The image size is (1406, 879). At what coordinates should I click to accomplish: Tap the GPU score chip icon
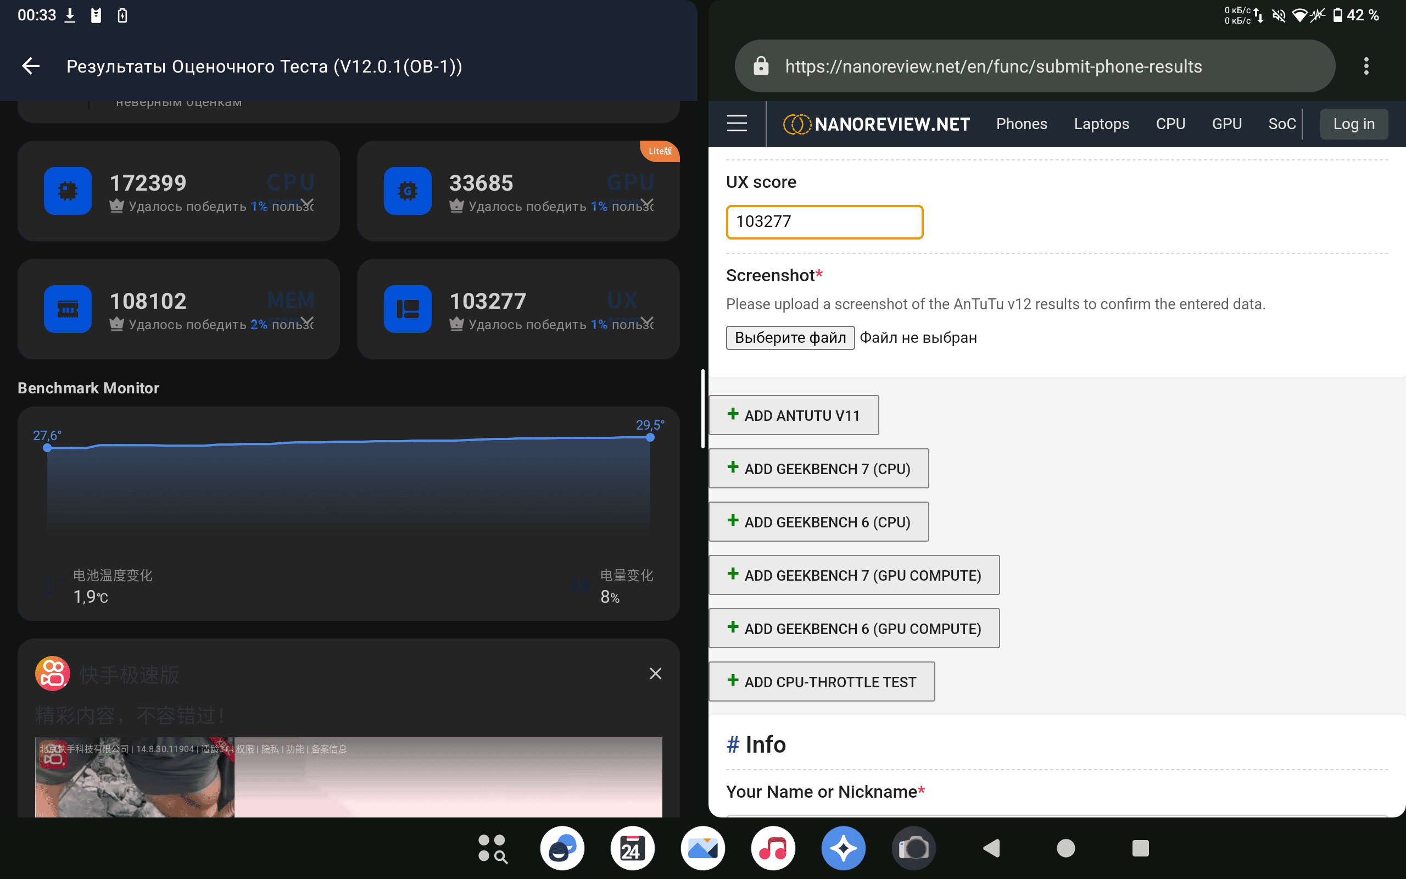click(x=408, y=191)
